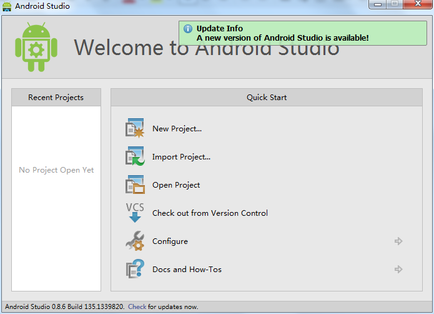This screenshot has height=314, width=434.
Task: Open Docs and How-Tos label
Action: 187,270
